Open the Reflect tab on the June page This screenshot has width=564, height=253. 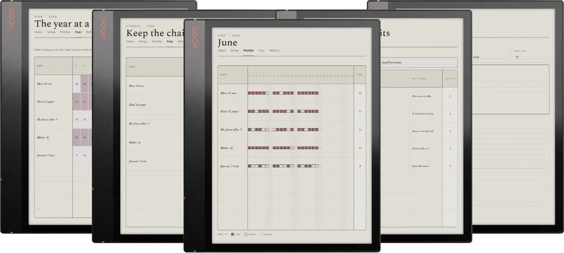(274, 51)
